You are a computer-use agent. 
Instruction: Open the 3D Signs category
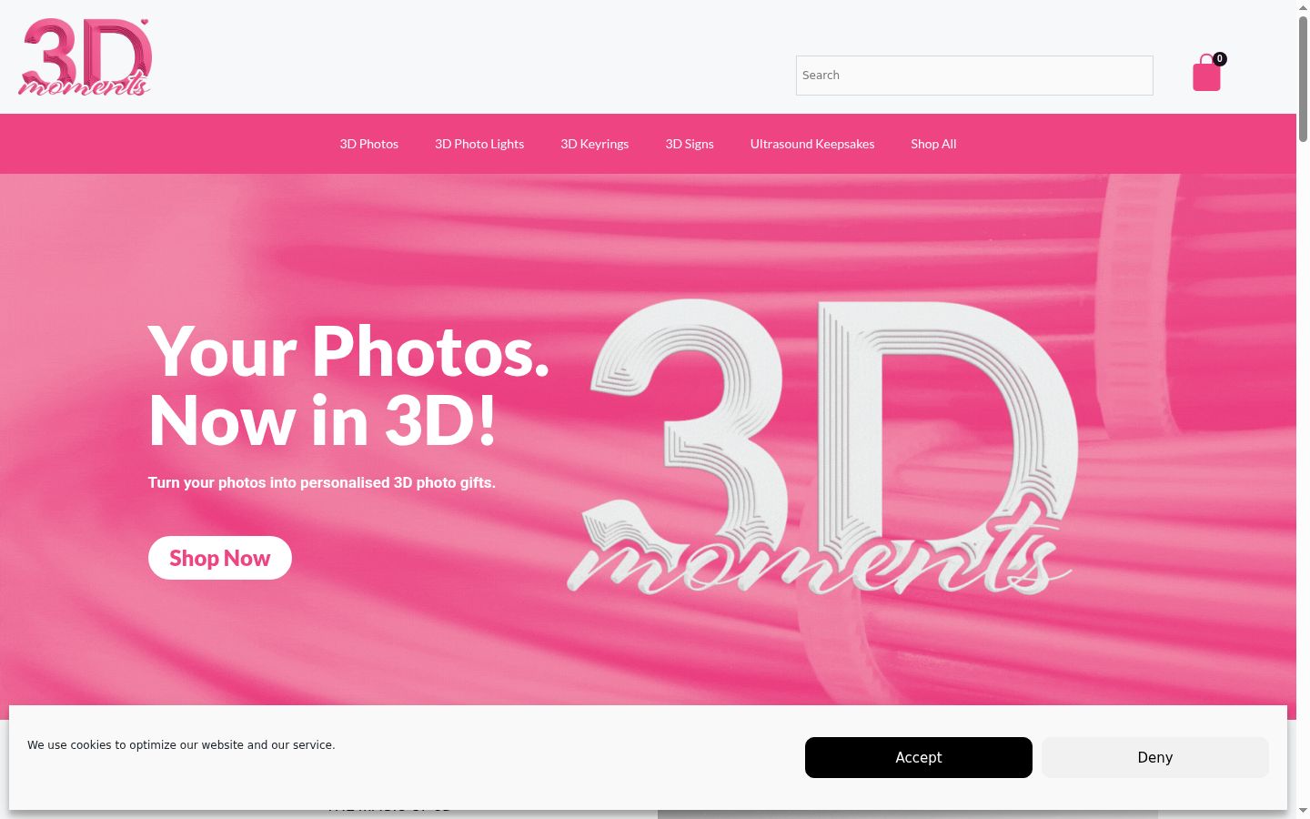(x=690, y=144)
